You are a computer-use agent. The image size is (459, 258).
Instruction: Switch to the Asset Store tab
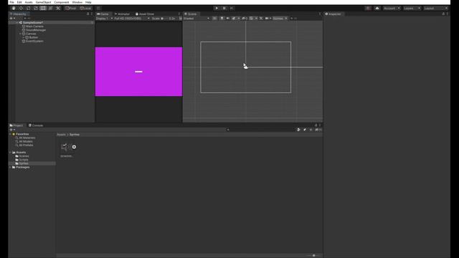coord(145,14)
